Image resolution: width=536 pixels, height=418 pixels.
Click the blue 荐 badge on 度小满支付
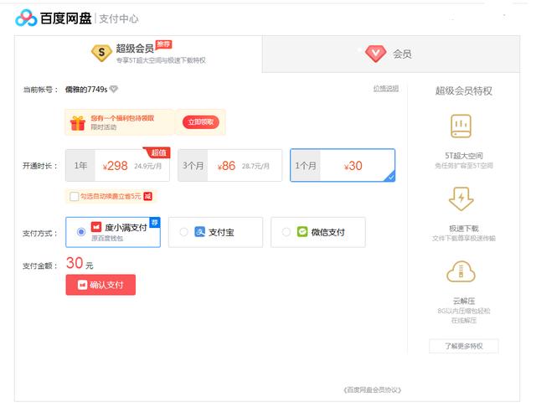pos(155,223)
